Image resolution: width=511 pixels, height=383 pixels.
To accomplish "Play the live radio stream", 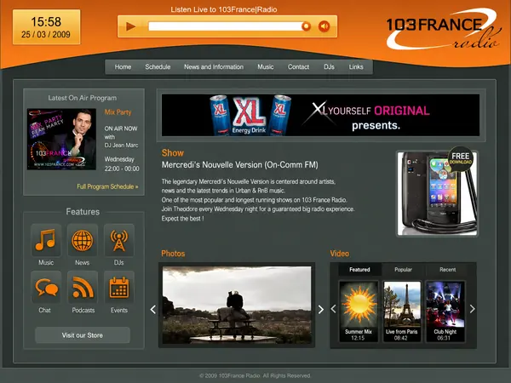I will coord(130,26).
